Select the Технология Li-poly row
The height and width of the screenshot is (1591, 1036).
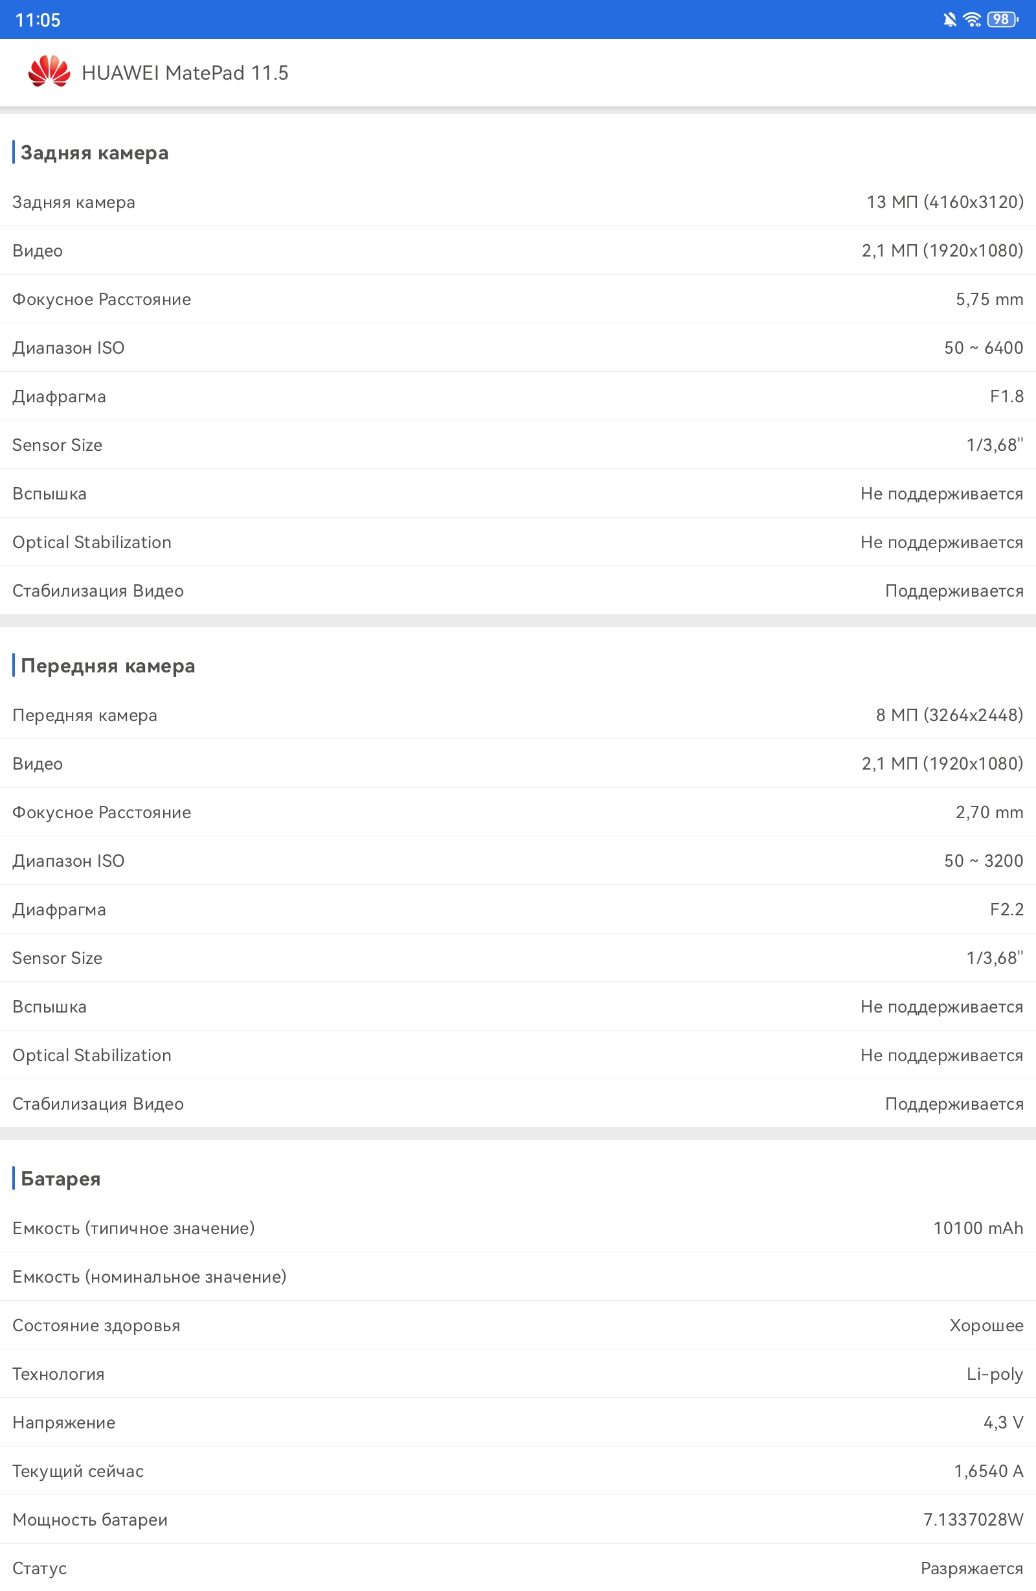pyautogui.click(x=518, y=1374)
